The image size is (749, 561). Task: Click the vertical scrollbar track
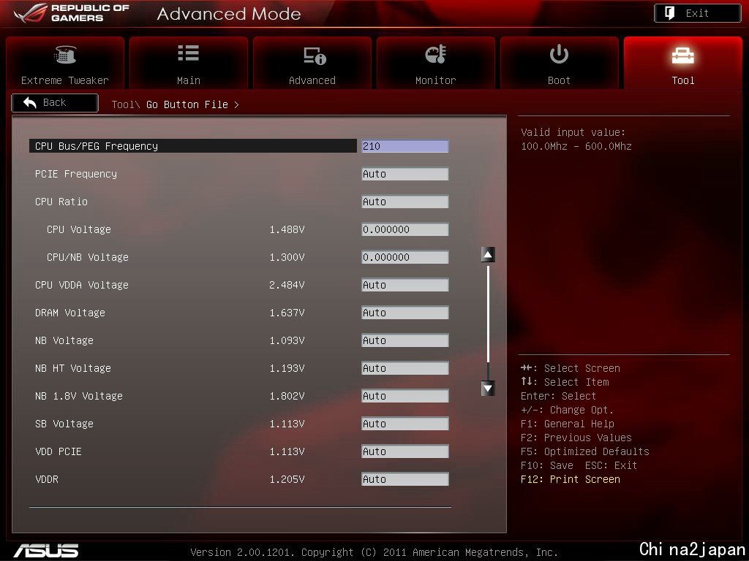pos(488,321)
